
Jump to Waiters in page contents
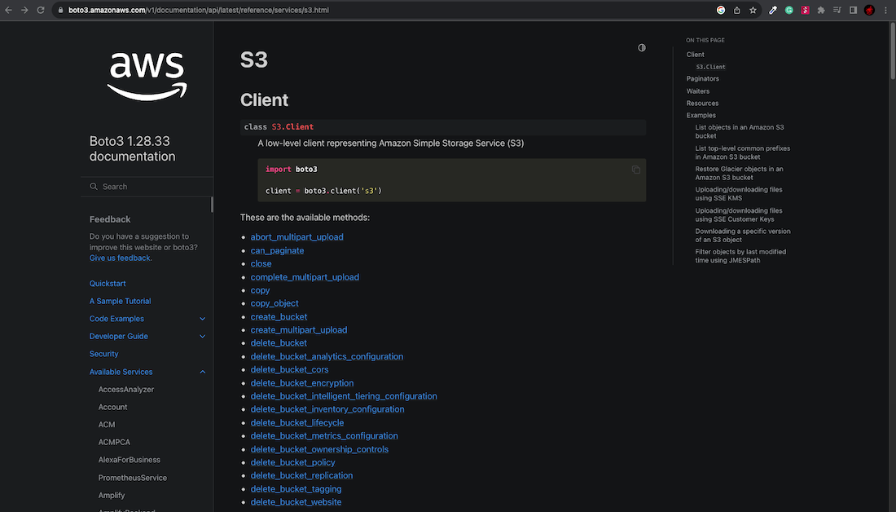click(x=697, y=91)
